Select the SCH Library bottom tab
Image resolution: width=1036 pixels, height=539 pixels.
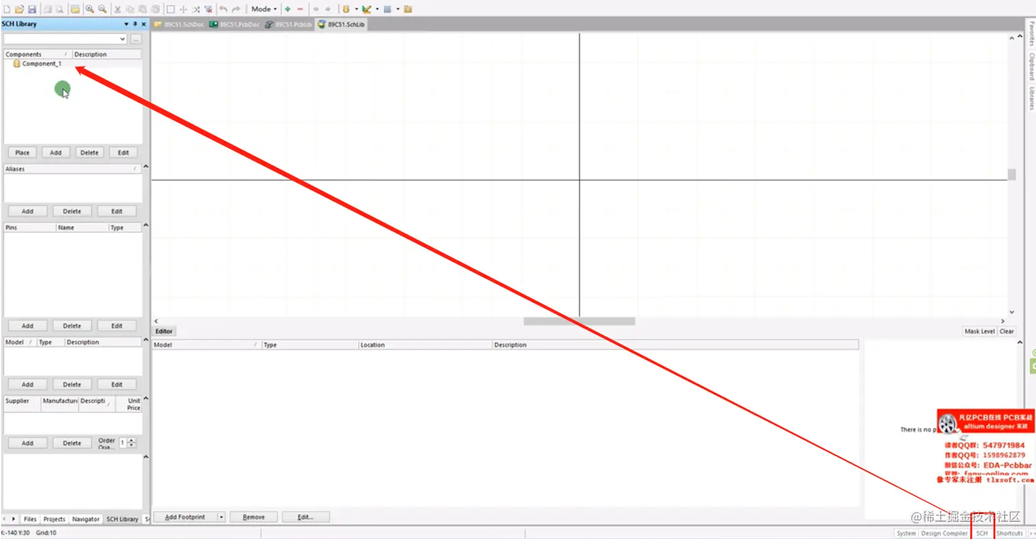point(122,519)
